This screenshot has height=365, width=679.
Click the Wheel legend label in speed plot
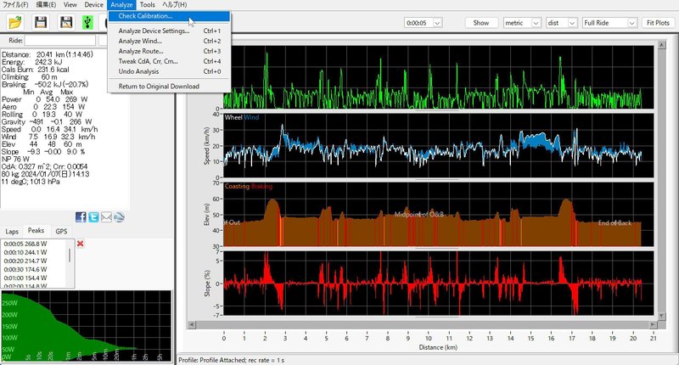click(233, 117)
